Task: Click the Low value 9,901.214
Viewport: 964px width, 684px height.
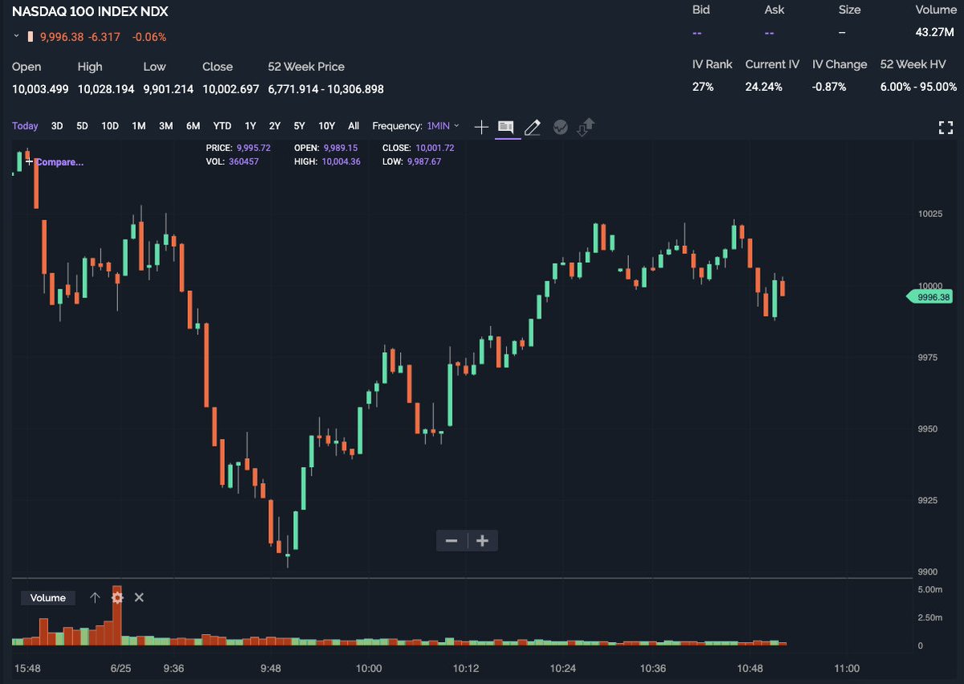Action: click(x=169, y=89)
